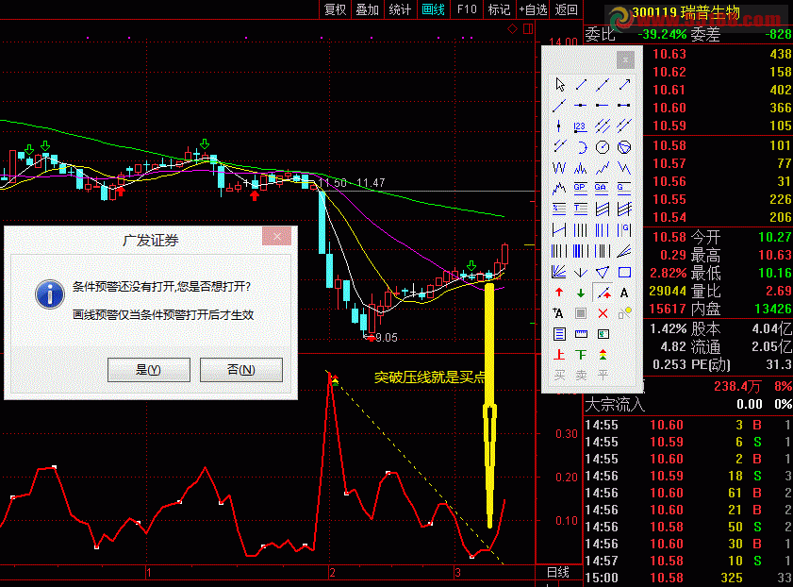Click the yellow annotation text 突破压线就是买点
Screen dimensions: 793x587
pos(430,377)
